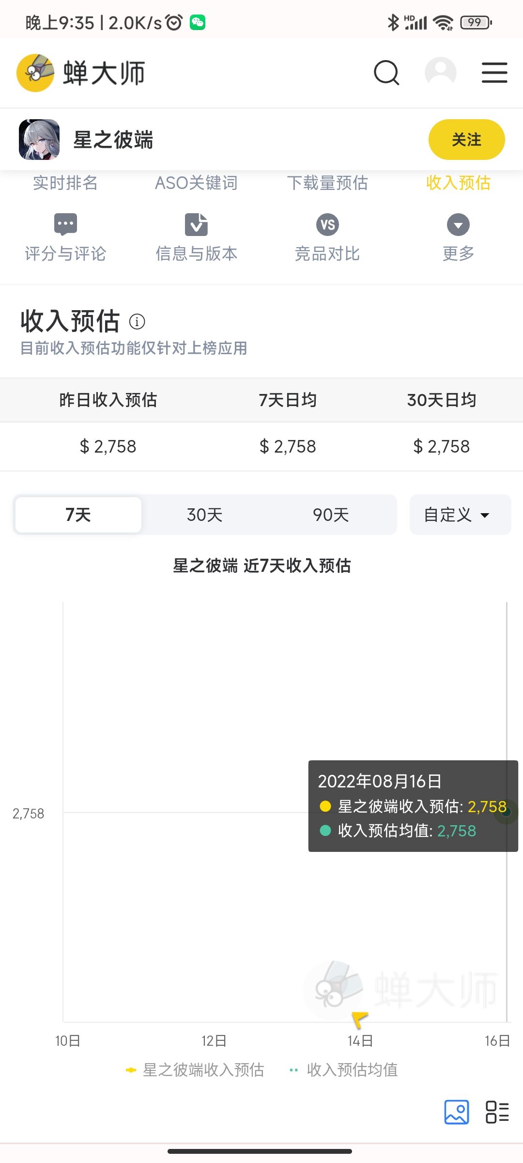Select the 90天 range option
This screenshot has height=1163, width=523.
331,515
